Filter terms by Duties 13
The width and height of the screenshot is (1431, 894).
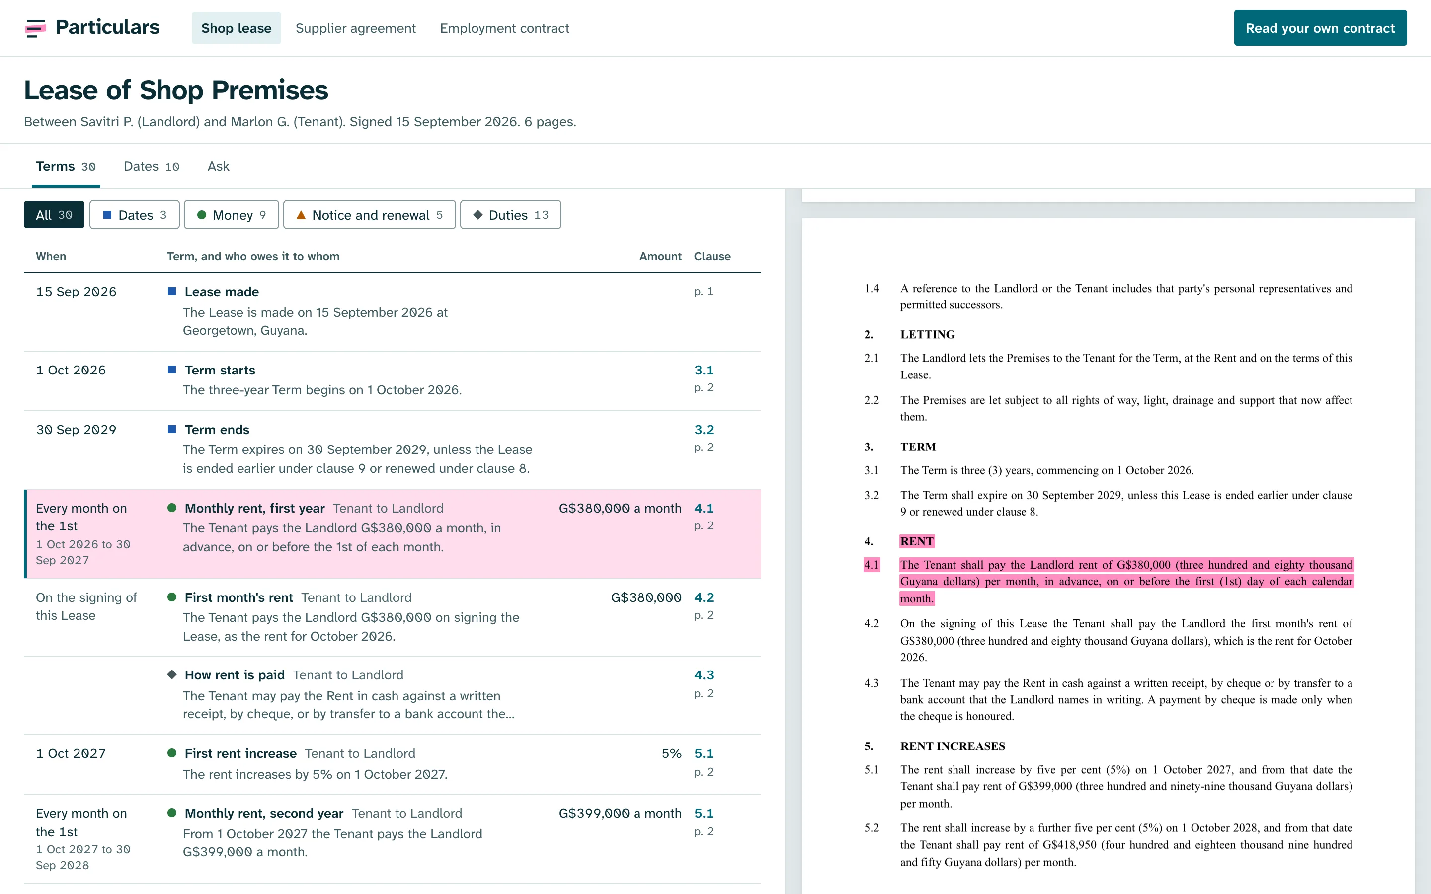pos(510,215)
